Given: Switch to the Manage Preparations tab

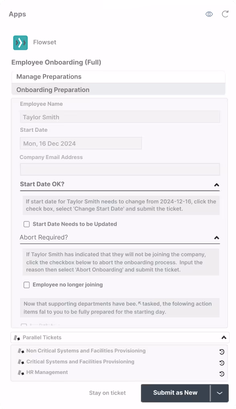Looking at the screenshot, I should 48,76.
